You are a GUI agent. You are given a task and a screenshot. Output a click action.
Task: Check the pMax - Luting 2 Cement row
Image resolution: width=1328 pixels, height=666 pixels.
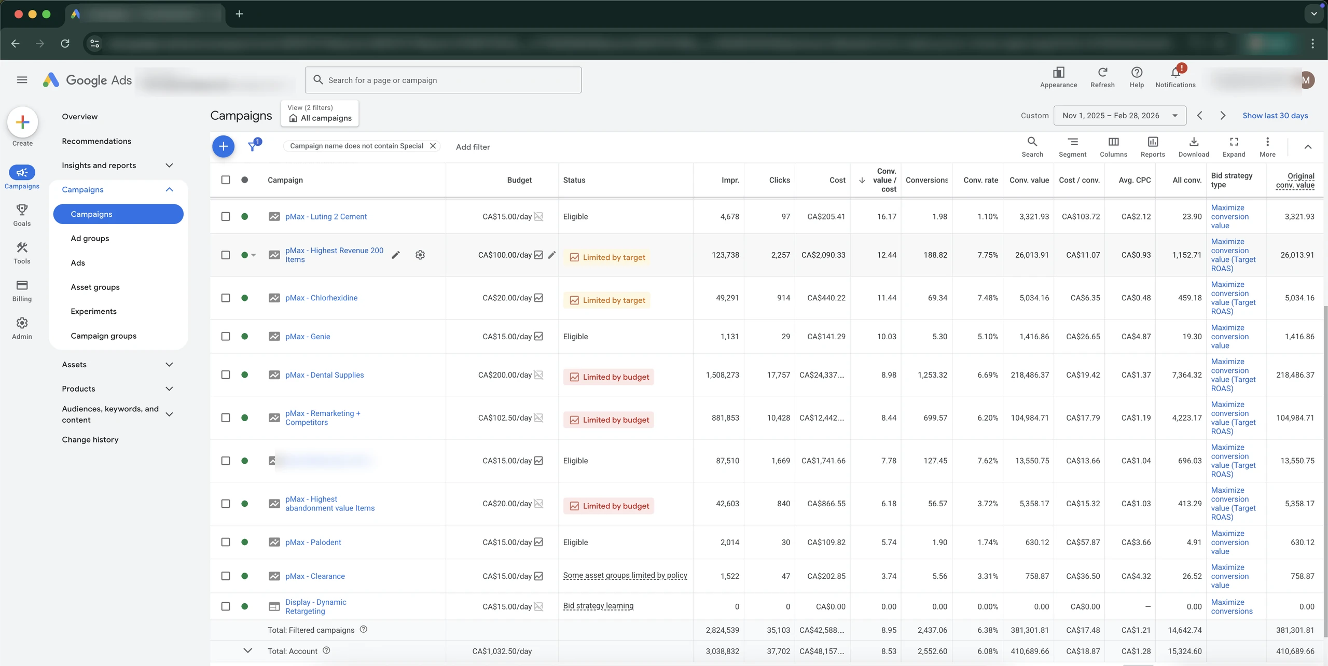coord(226,216)
